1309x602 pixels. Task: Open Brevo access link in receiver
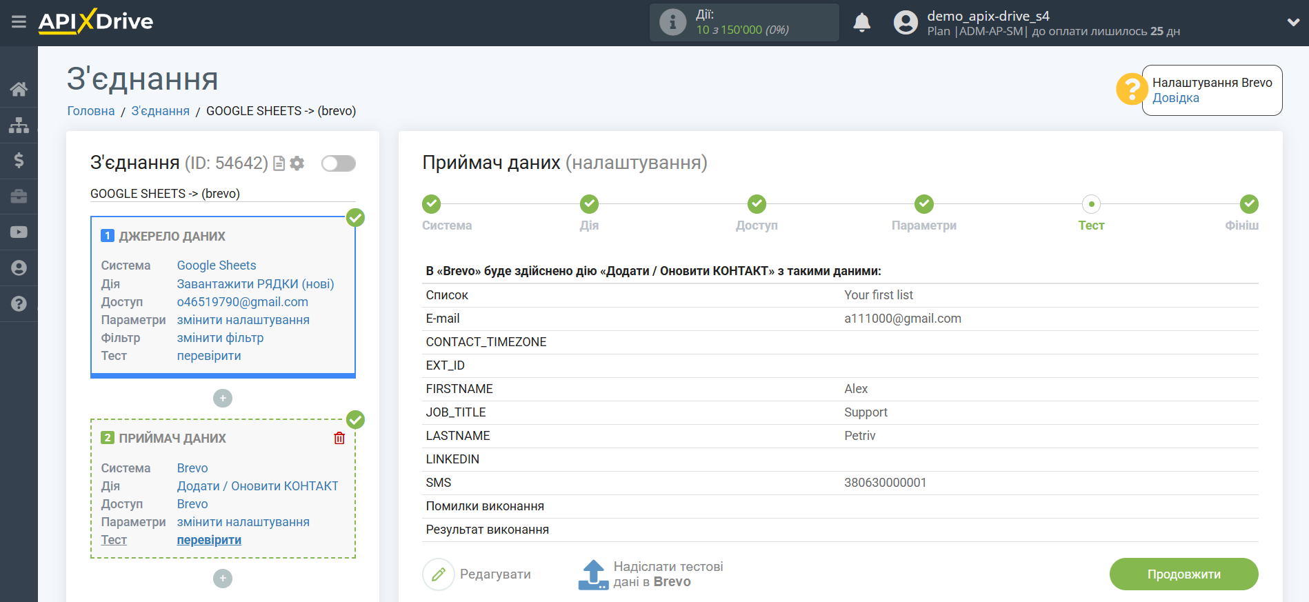pos(192,504)
